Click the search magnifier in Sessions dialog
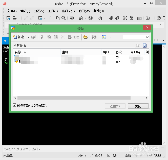 147,37
